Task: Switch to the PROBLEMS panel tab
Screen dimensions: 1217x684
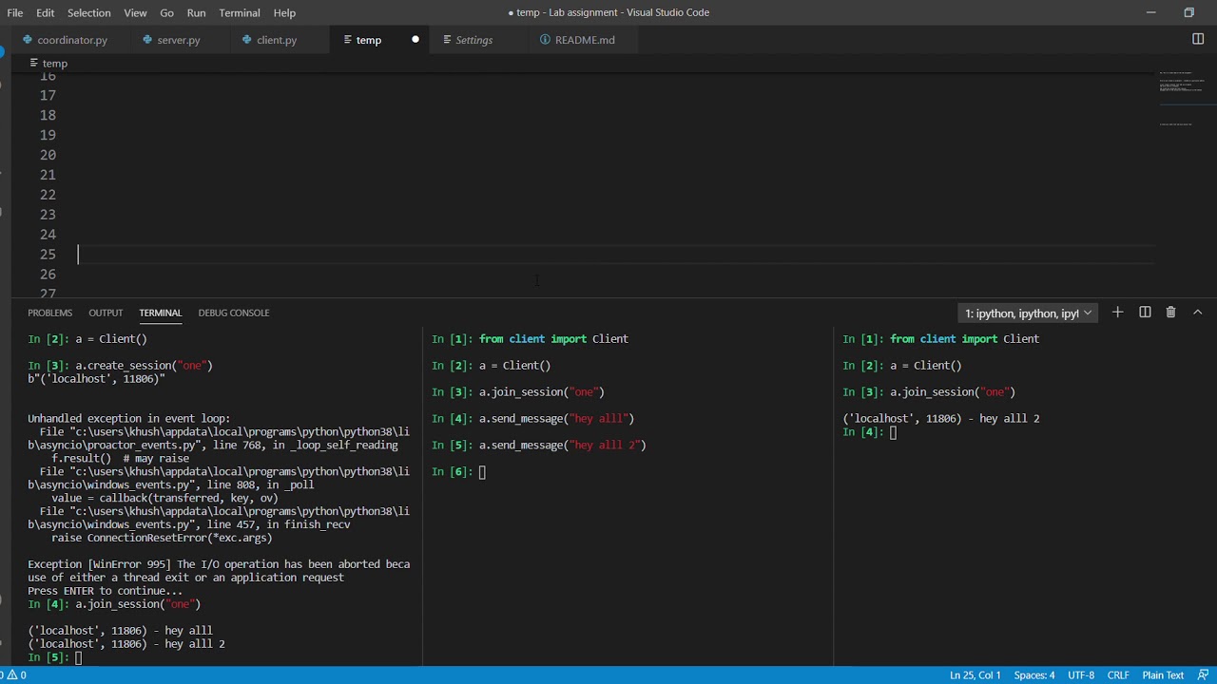Action: [x=49, y=313]
